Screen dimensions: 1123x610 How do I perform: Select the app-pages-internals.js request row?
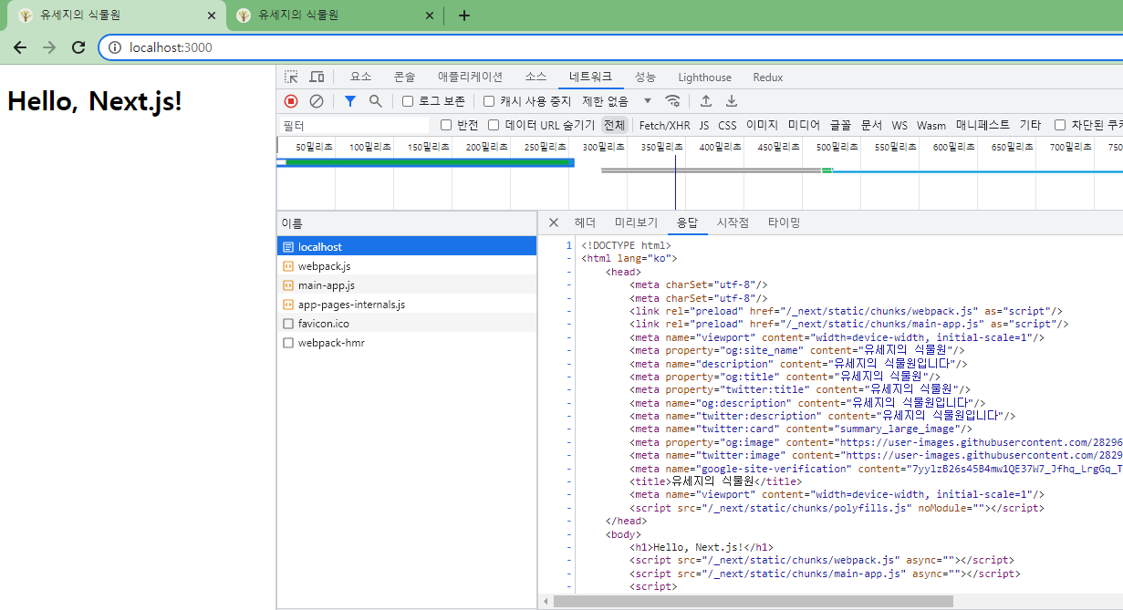tap(407, 305)
